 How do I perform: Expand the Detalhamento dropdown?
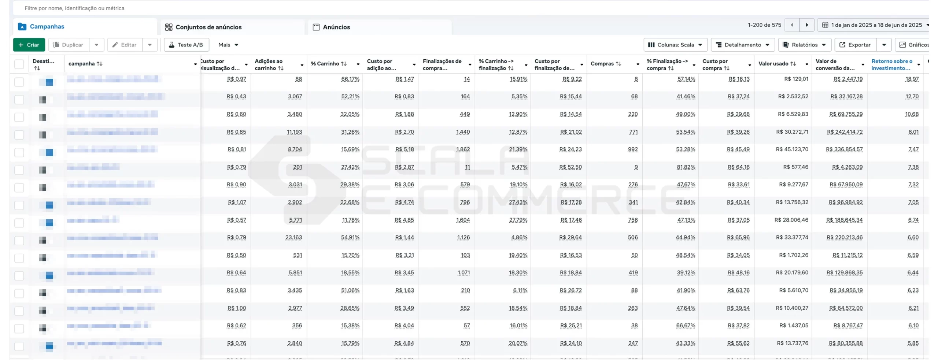pos(742,45)
